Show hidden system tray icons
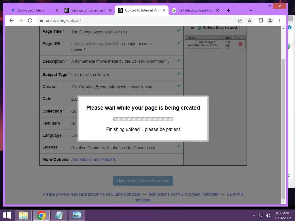Screen dimensions: 295x221 [254, 216]
